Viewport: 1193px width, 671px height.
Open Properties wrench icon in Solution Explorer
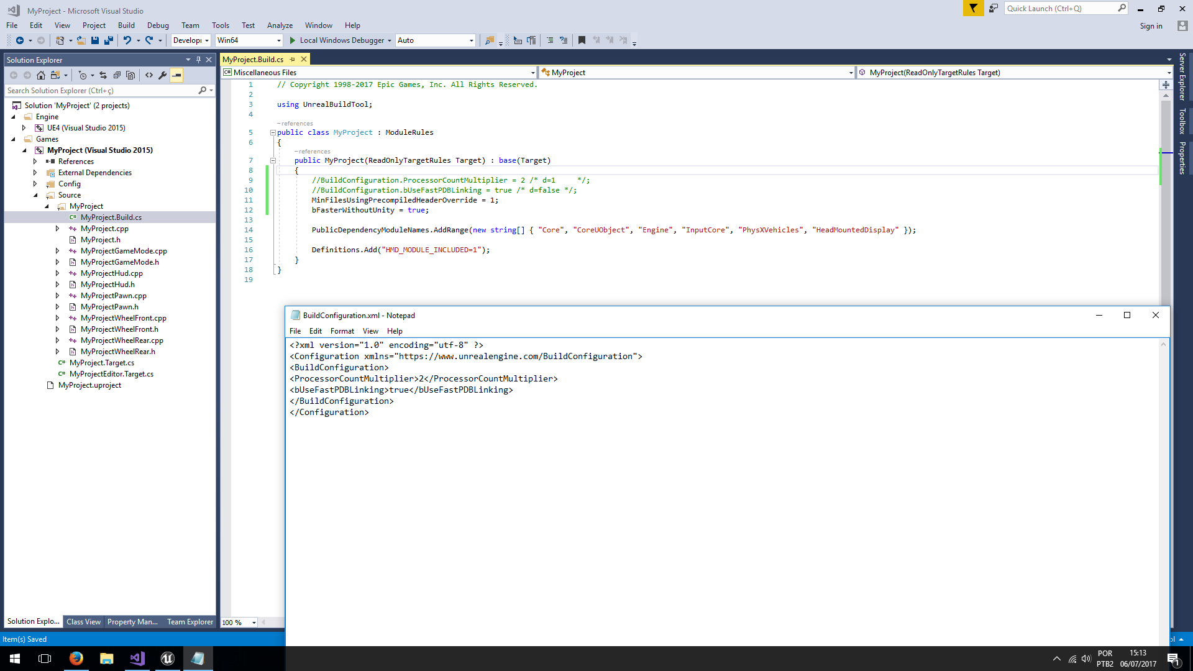tap(163, 75)
